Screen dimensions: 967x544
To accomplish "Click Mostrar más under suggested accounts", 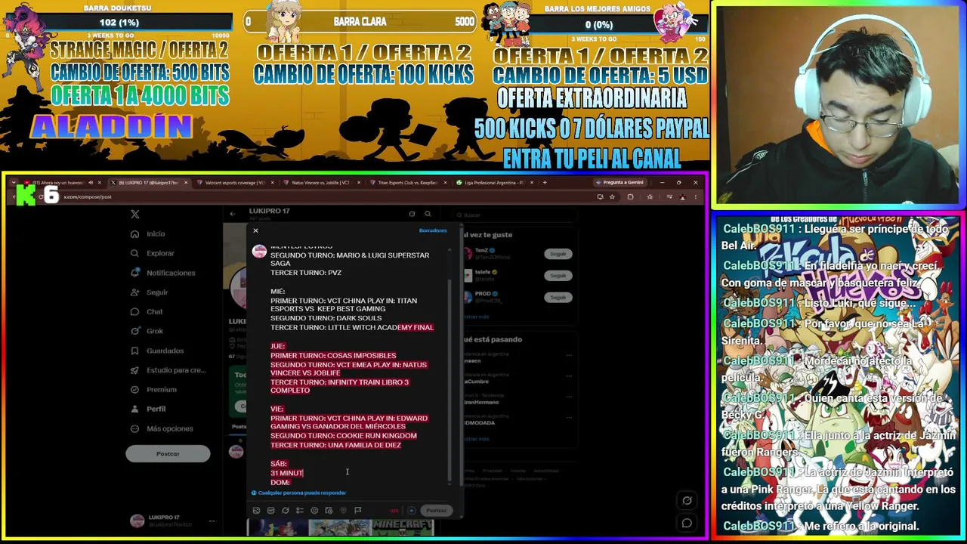I will coord(477,317).
